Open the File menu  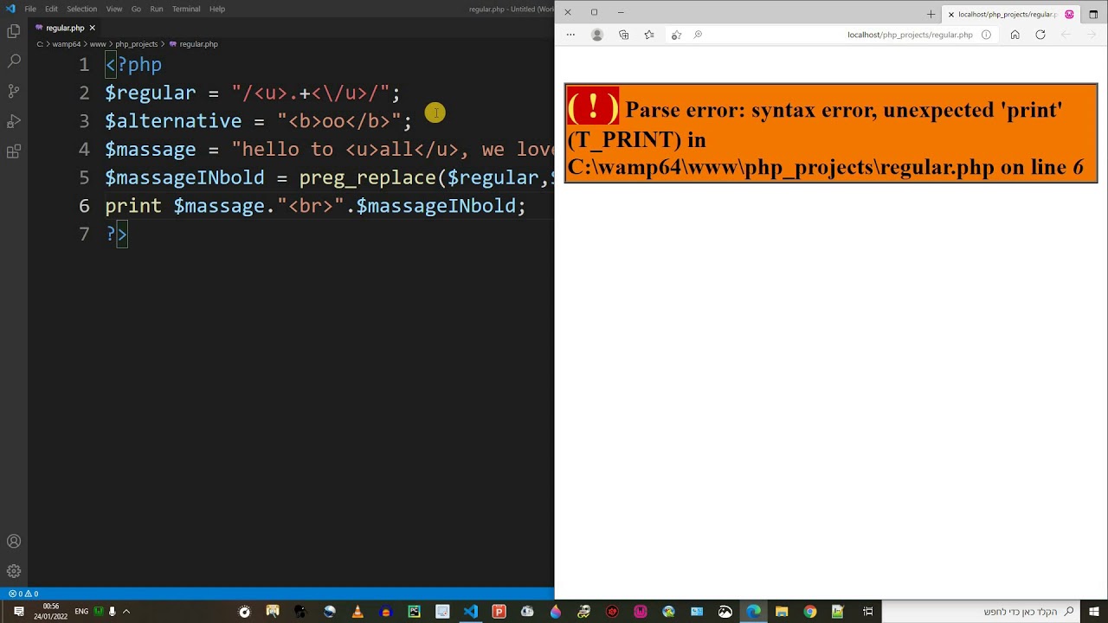click(x=30, y=9)
